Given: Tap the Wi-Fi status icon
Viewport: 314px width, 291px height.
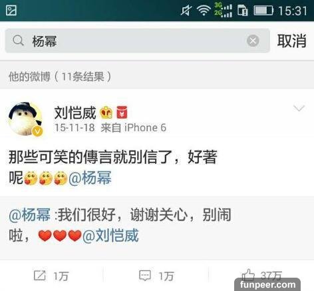Looking at the screenshot, I should click(x=204, y=11).
